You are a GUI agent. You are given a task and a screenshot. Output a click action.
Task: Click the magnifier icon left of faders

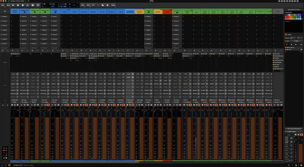coord(3,105)
